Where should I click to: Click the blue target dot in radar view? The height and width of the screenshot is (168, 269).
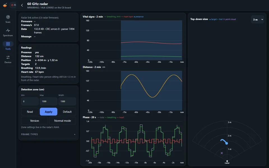coord(227,143)
